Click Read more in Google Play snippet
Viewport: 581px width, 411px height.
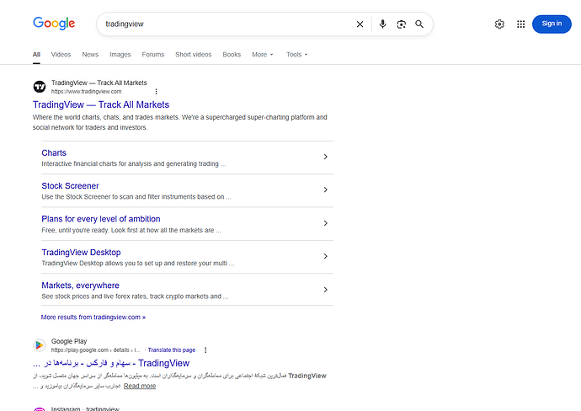click(140, 386)
